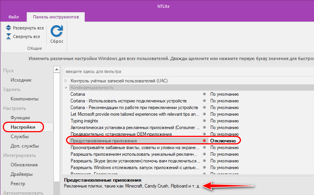
Task: Open the Драйверы page in sidebar
Action: click(22, 174)
